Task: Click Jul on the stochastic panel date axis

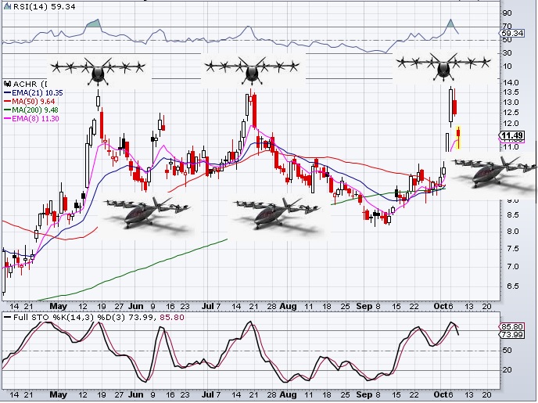Action: click(208, 394)
